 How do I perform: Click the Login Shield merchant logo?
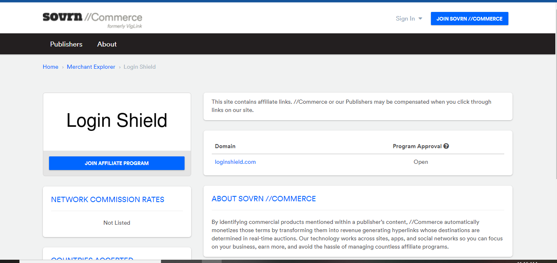tap(117, 121)
